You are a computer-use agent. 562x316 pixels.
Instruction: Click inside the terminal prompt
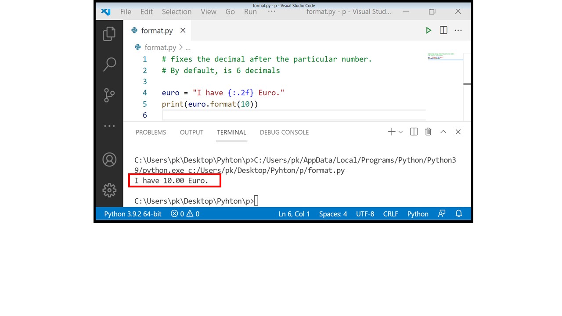[257, 200]
